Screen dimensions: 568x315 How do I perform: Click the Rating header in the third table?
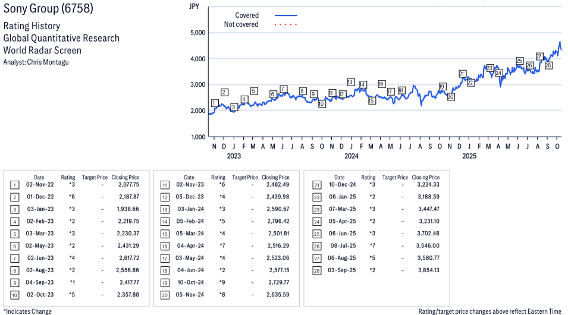point(369,177)
